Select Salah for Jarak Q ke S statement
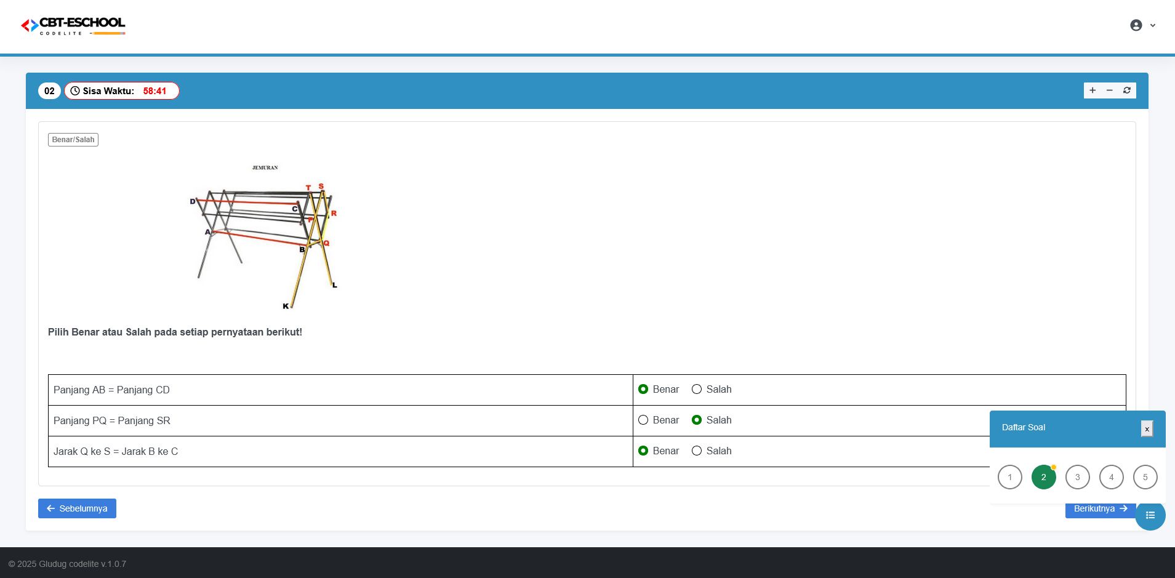Viewport: 1175px width, 578px height. (697, 451)
